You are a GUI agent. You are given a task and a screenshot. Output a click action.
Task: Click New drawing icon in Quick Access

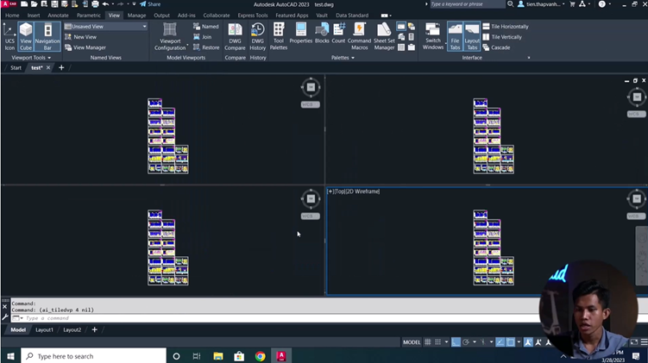(x=24, y=4)
